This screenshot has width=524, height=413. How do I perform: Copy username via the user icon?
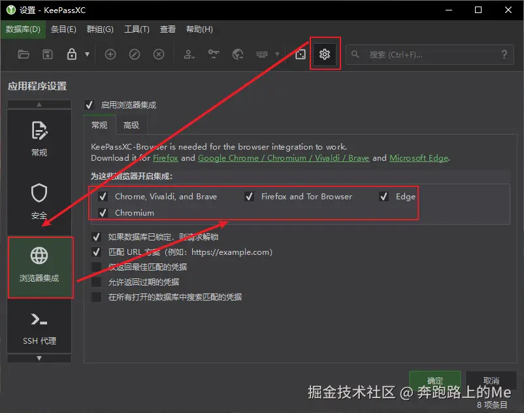pyautogui.click(x=189, y=54)
